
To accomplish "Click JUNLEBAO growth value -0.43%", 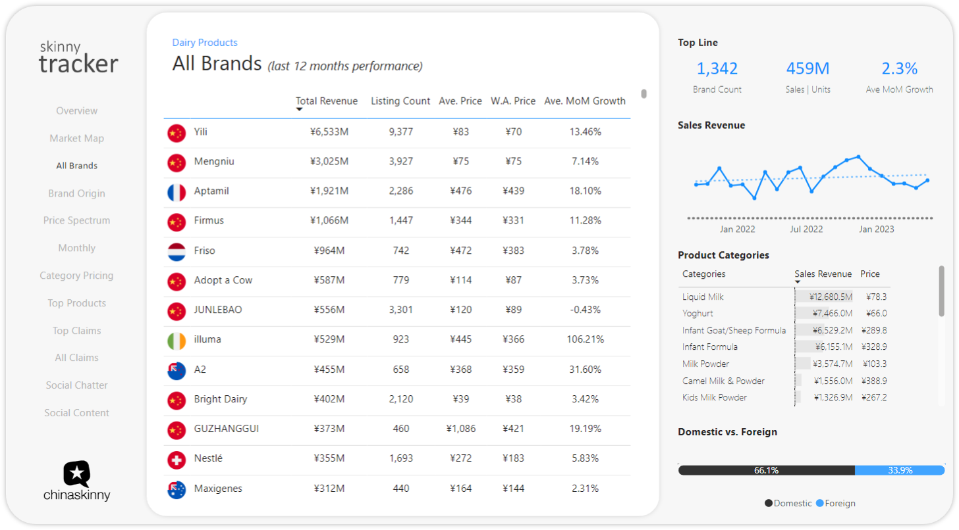I will pos(586,310).
